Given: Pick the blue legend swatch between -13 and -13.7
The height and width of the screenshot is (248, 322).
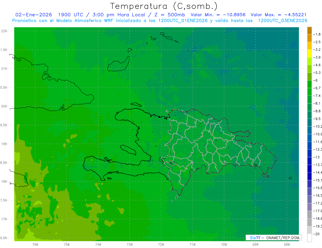Looking at the screenshot, I should [309, 161].
